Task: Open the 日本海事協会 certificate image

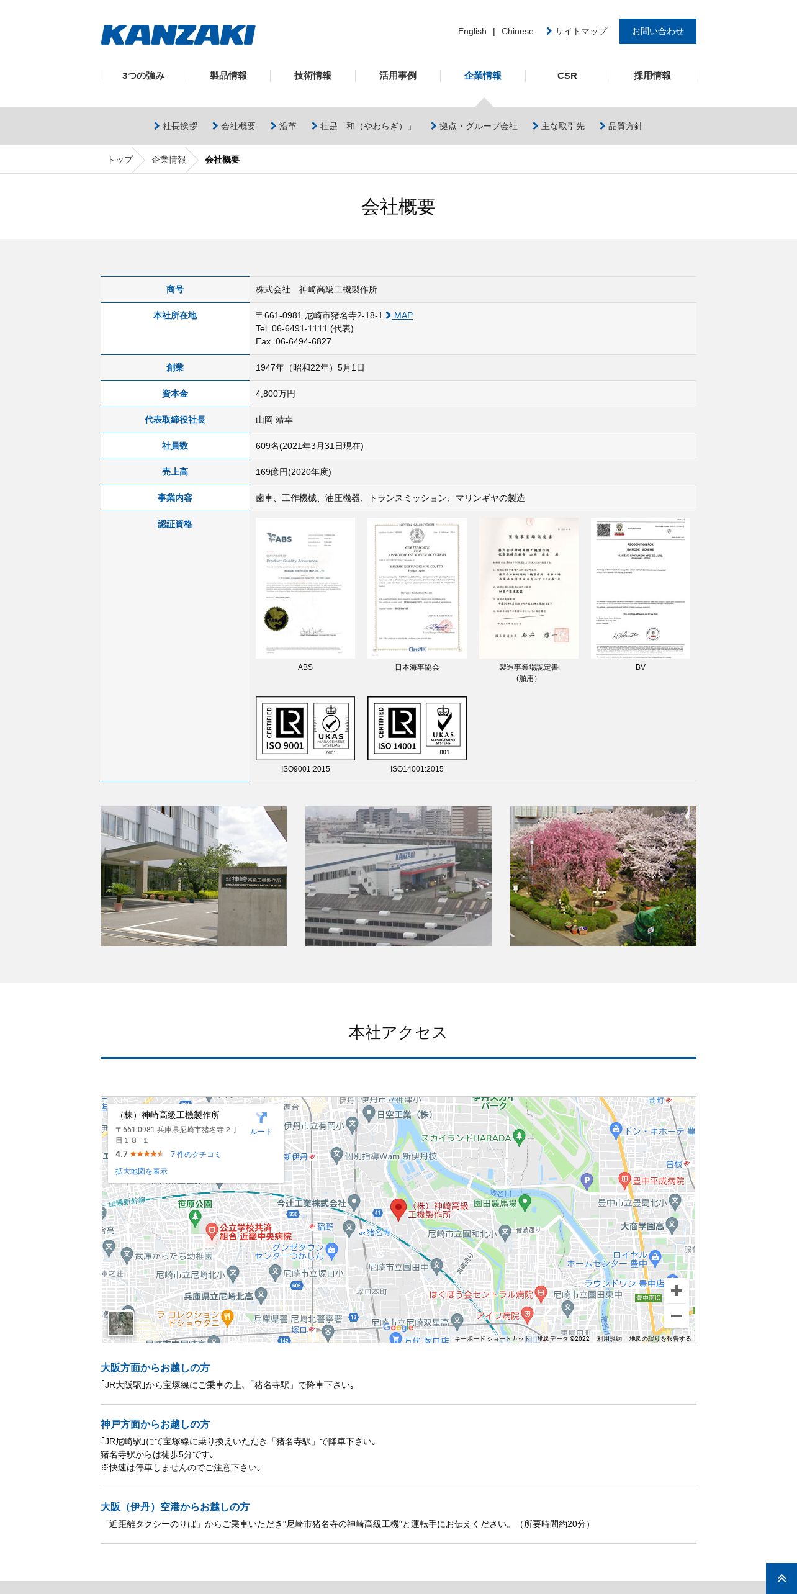Action: click(417, 588)
